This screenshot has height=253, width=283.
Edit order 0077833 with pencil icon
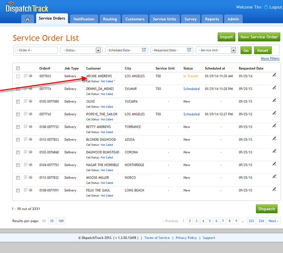point(274,75)
